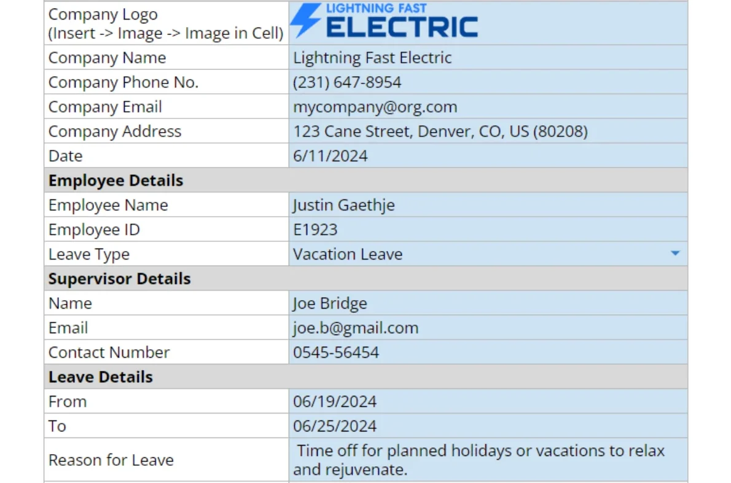Select the company address cell with Denver

coord(488,131)
